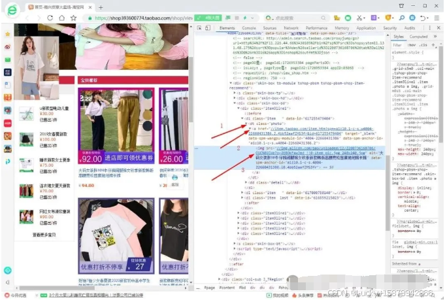Collapse the dt class="photo" node
This screenshot has height=302, width=445.
coord(246,124)
